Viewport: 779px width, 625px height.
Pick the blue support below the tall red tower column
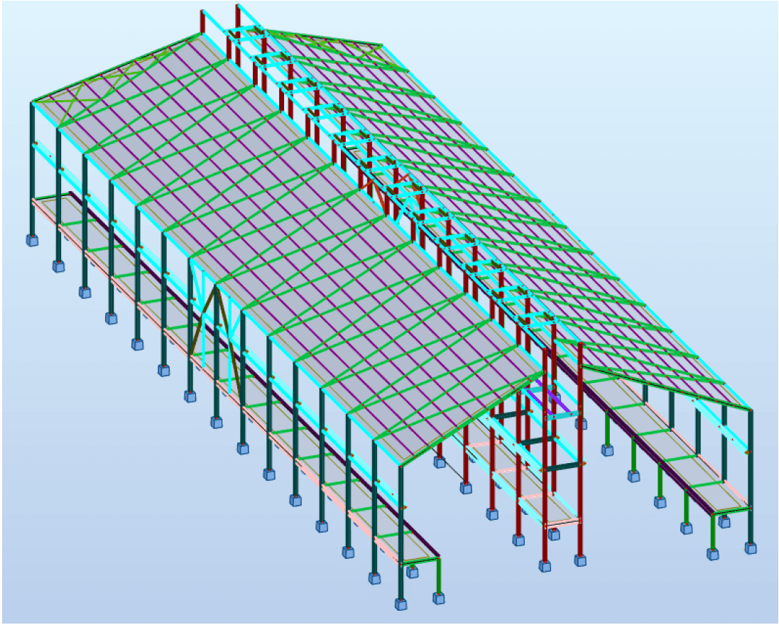(545, 566)
